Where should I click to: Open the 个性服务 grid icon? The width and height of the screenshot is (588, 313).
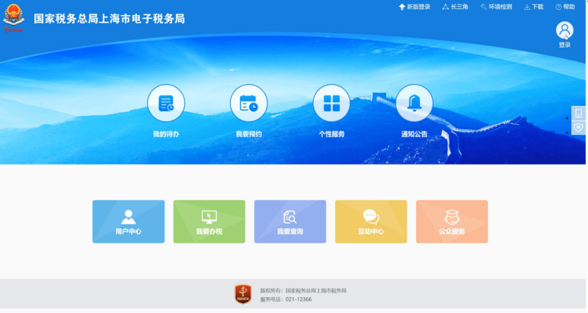click(332, 103)
